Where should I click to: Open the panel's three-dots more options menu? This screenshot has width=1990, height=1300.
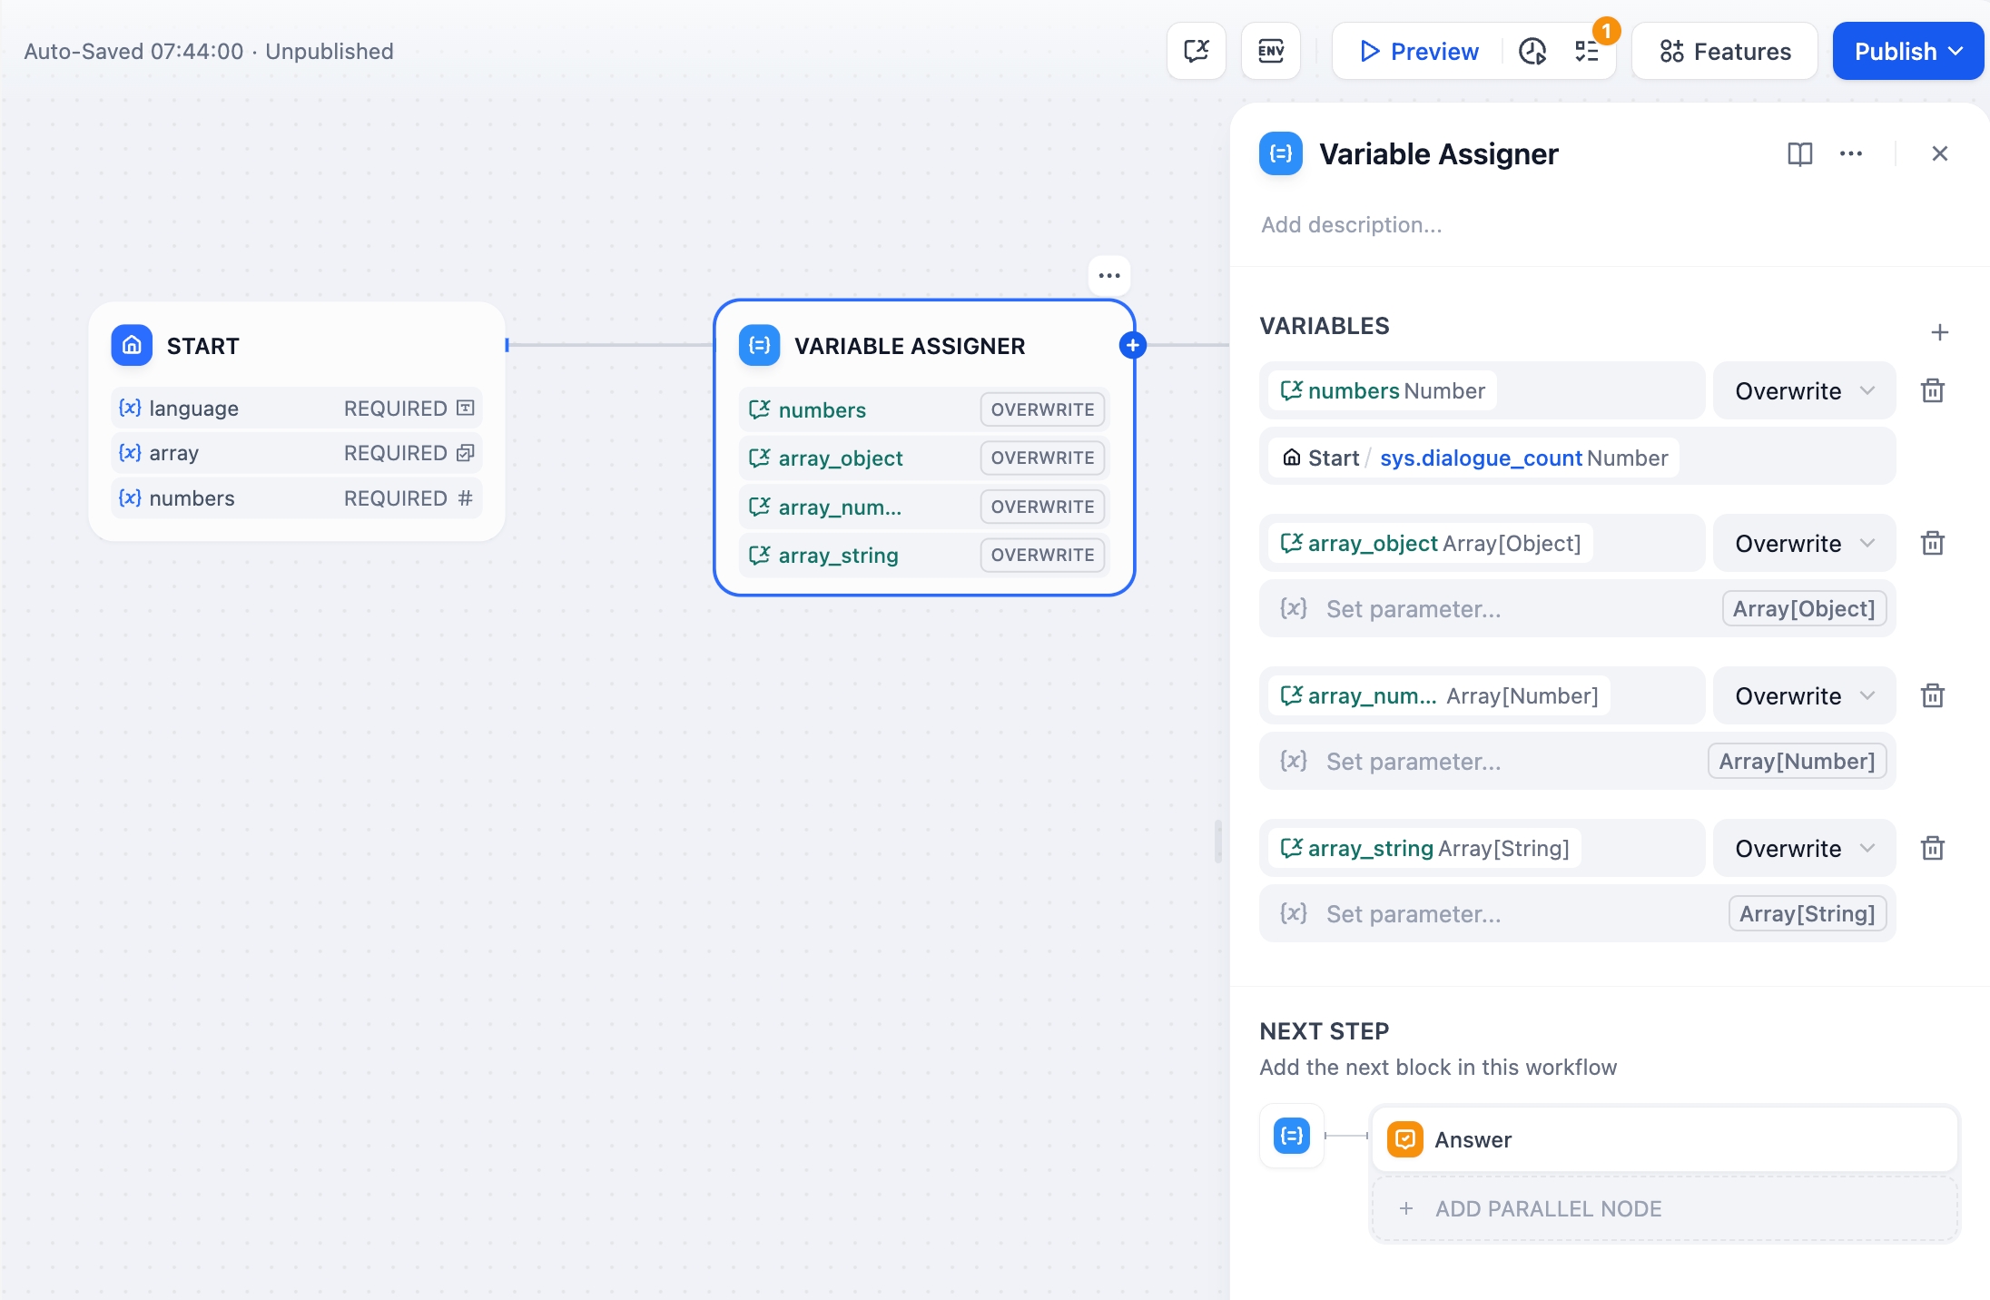pos(1851,154)
